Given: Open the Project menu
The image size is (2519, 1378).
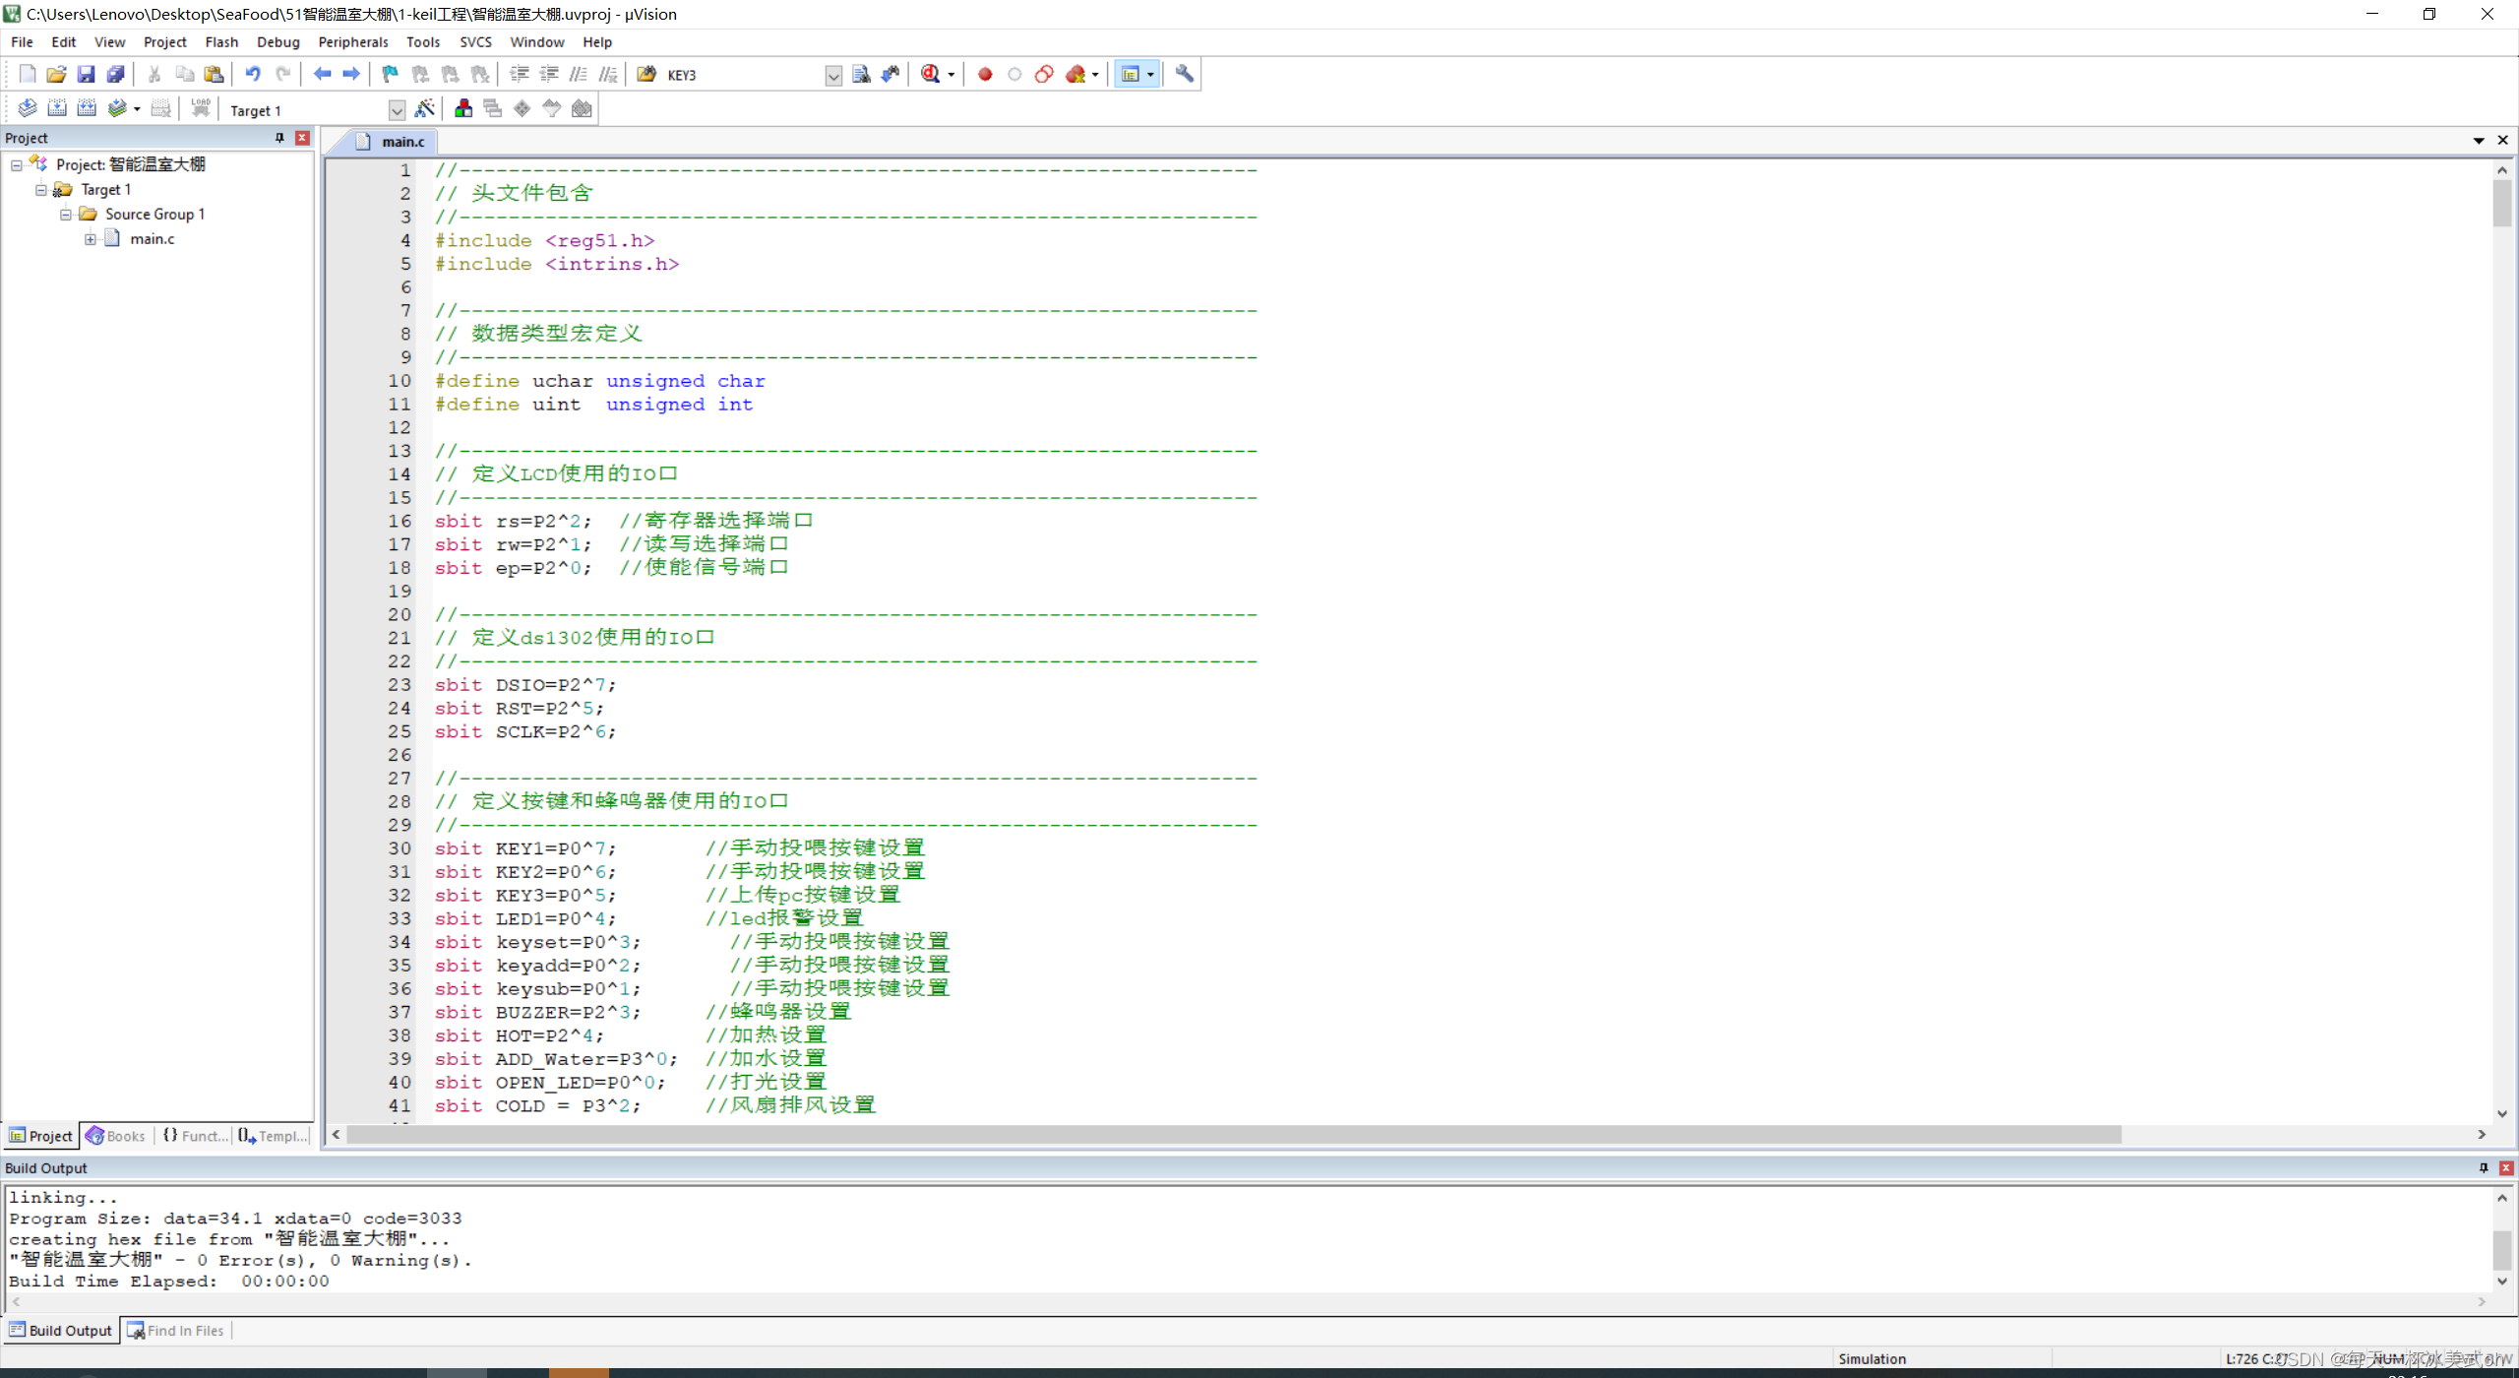Looking at the screenshot, I should pos(164,42).
